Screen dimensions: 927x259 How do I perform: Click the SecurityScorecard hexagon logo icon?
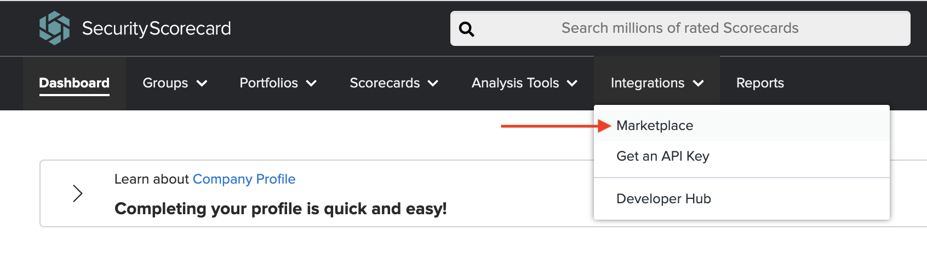pyautogui.click(x=54, y=28)
